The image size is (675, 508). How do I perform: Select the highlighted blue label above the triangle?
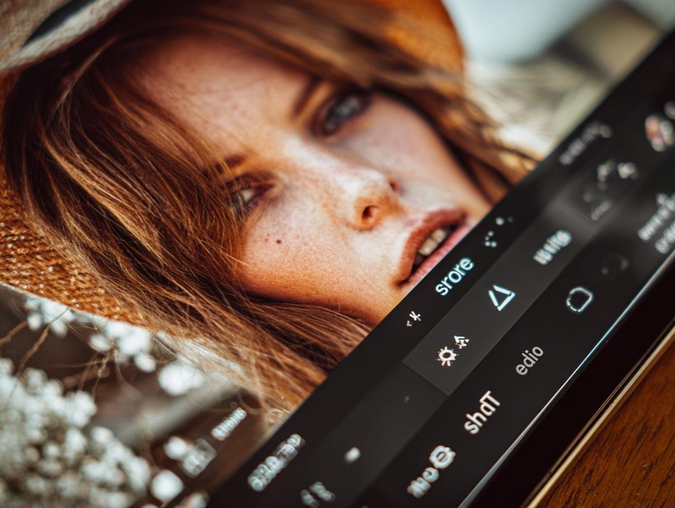pos(552,246)
